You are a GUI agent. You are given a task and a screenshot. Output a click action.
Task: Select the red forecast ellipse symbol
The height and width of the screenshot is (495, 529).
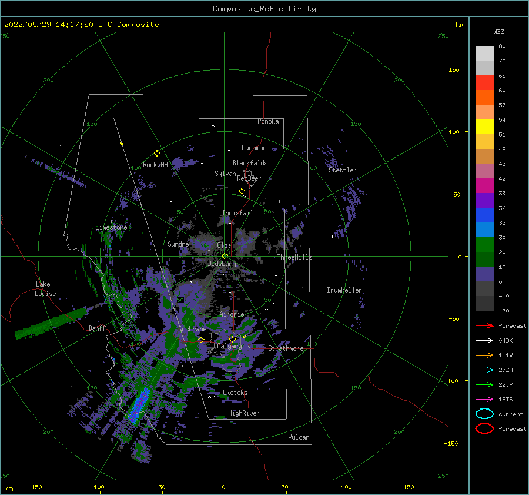(484, 428)
